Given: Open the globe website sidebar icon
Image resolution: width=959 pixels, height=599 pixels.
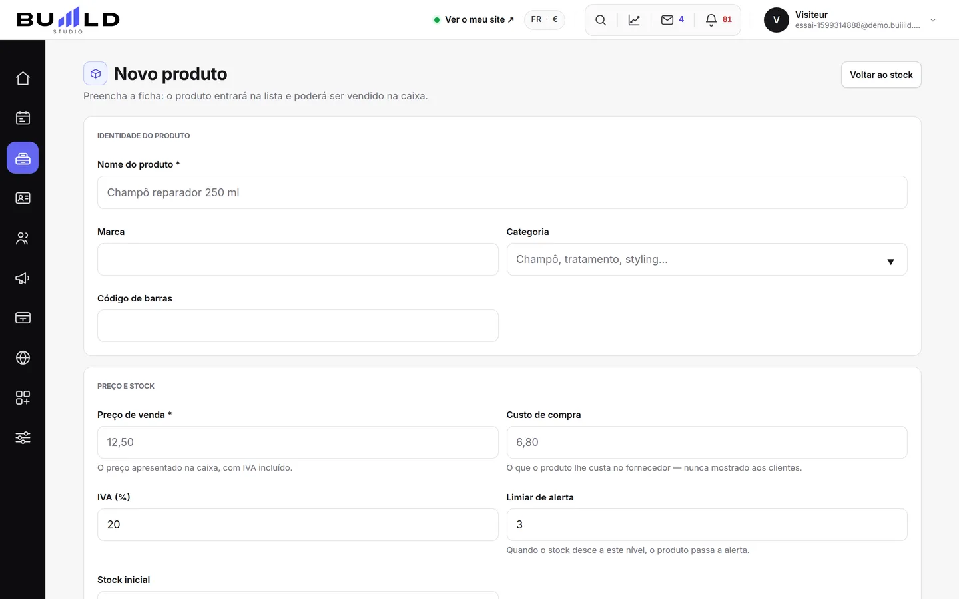Looking at the screenshot, I should pos(23,357).
